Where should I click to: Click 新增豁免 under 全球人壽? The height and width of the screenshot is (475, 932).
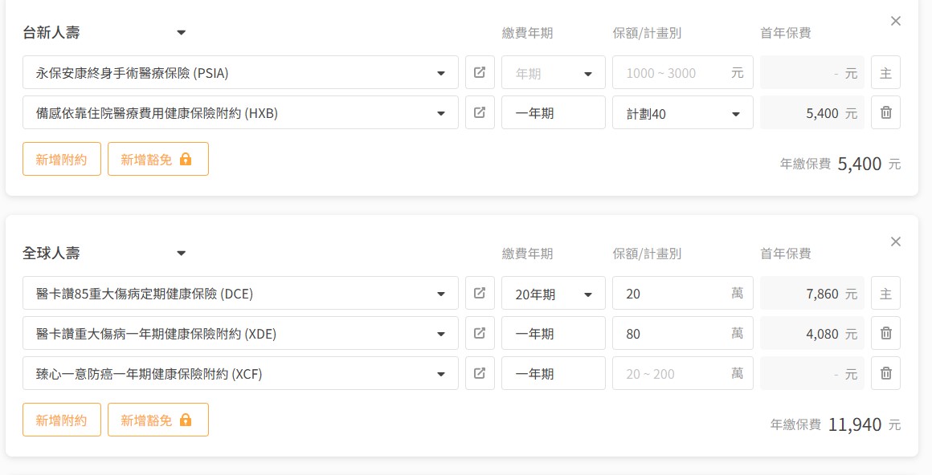[157, 420]
